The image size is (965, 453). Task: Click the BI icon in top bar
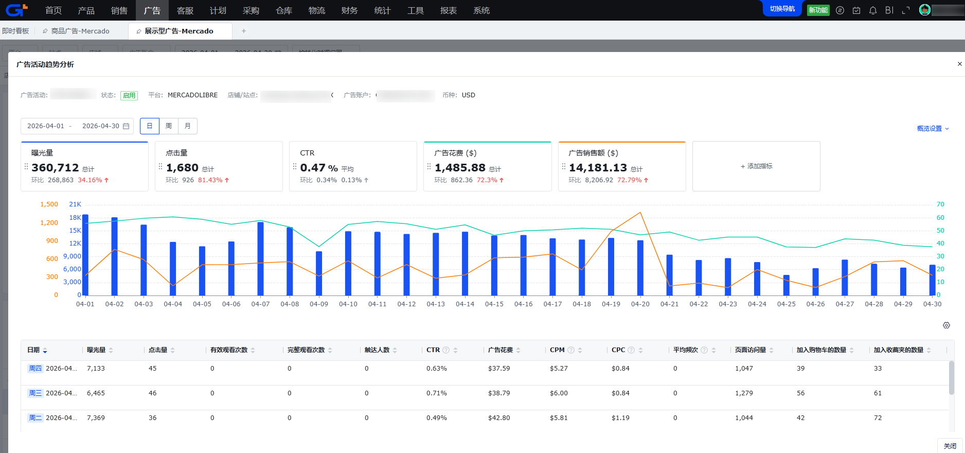889,10
